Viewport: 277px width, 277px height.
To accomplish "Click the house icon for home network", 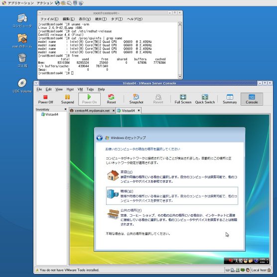I will coord(113,175).
